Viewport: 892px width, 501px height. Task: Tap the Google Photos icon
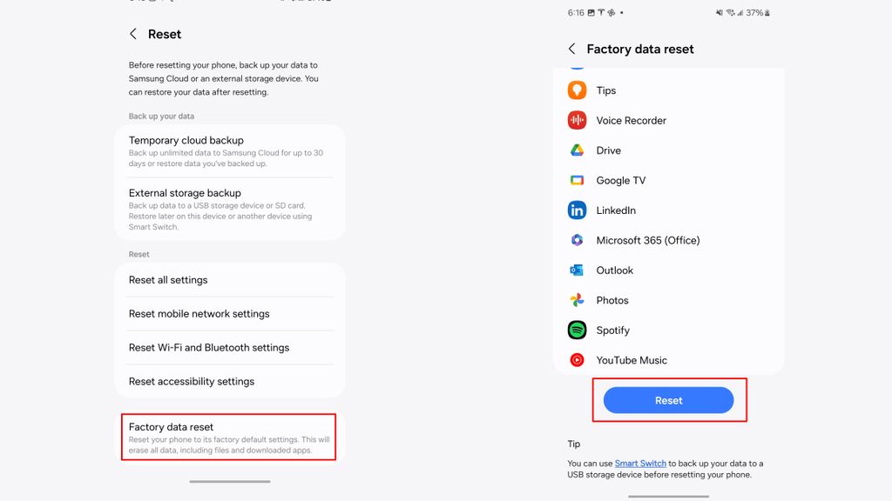coord(577,300)
